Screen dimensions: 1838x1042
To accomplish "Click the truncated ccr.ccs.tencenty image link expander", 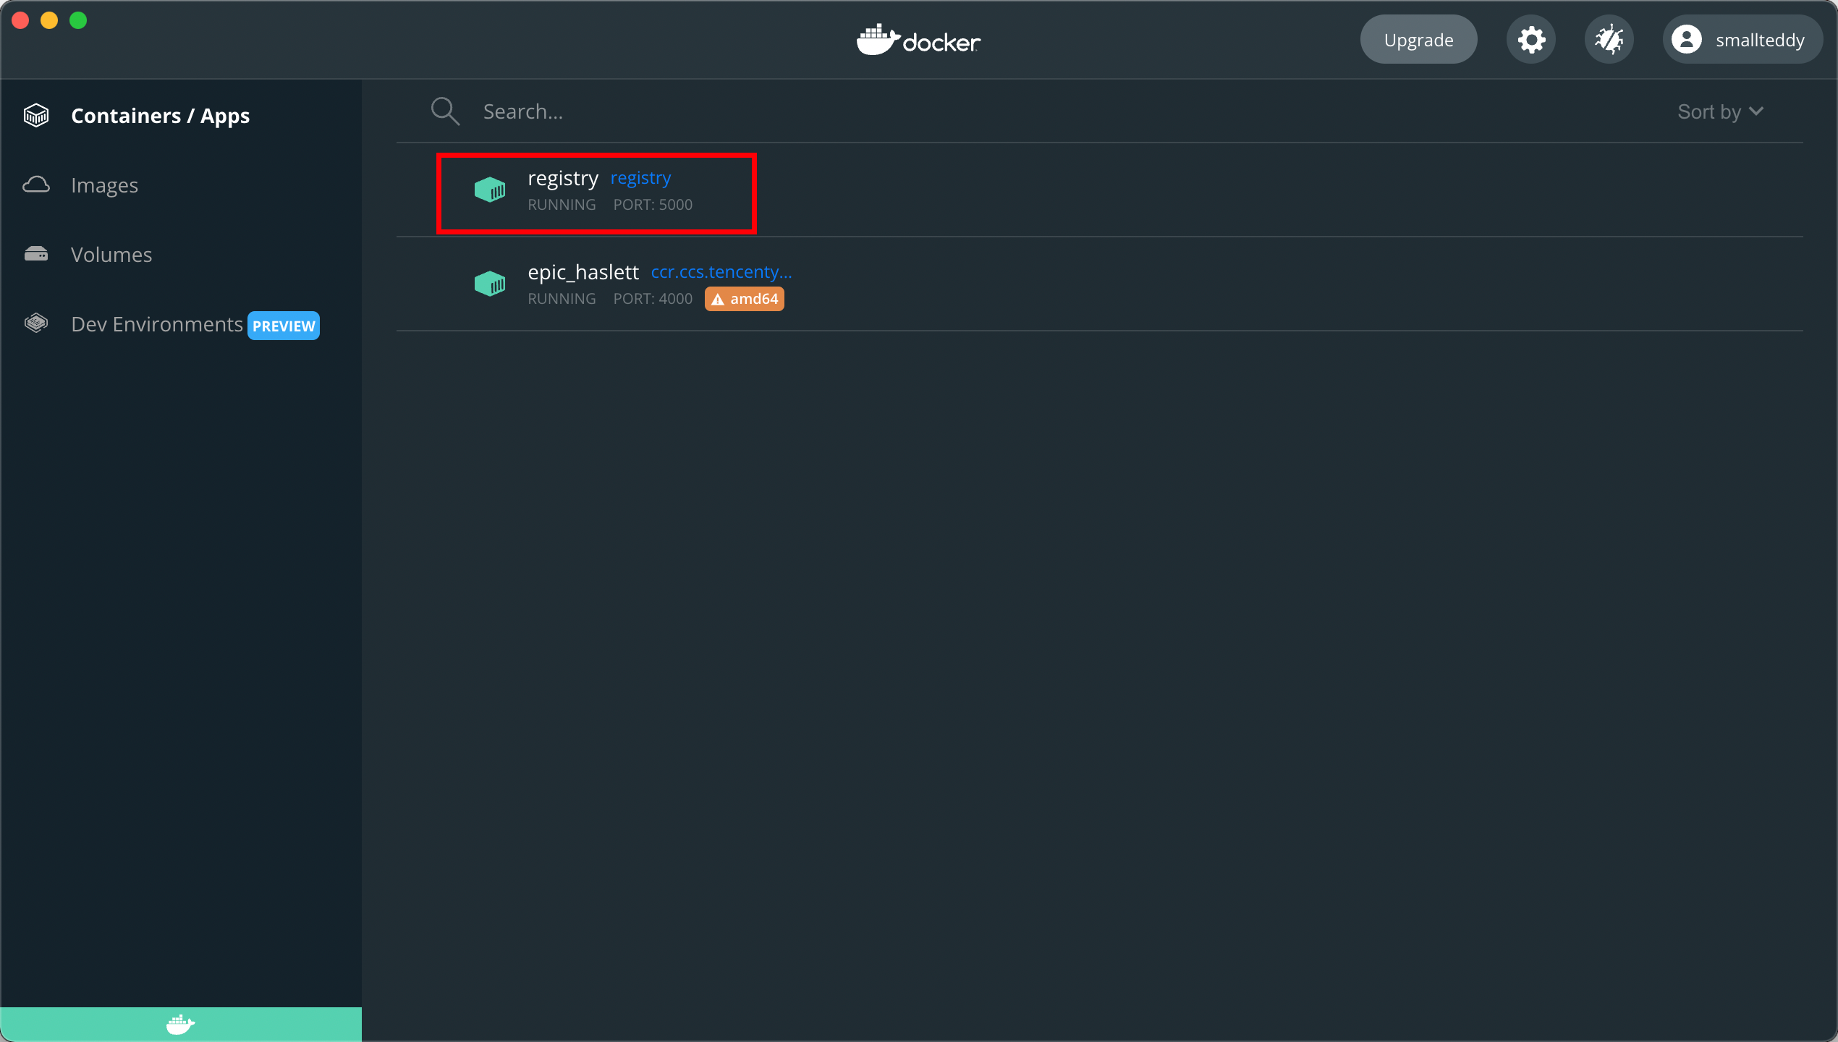I will pyautogui.click(x=720, y=271).
